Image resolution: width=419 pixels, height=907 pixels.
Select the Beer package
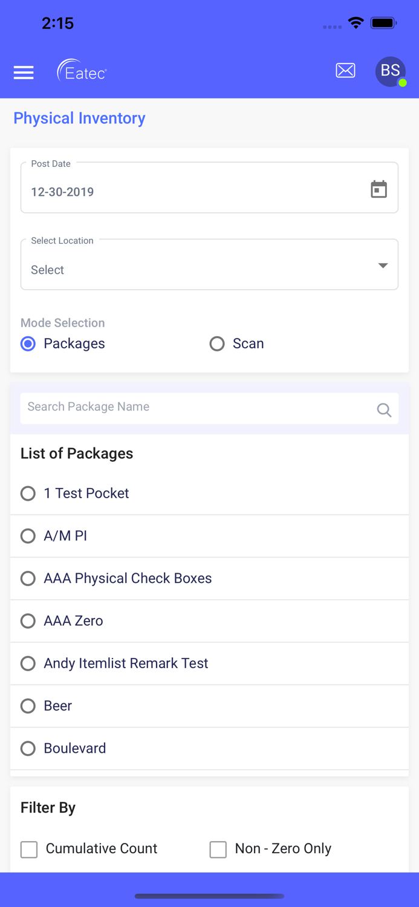click(x=28, y=706)
